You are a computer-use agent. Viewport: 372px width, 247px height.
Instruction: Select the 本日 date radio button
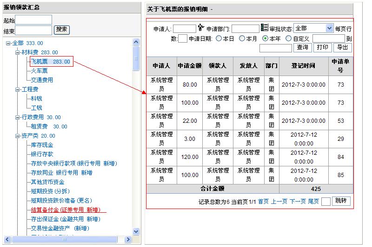click(219, 38)
